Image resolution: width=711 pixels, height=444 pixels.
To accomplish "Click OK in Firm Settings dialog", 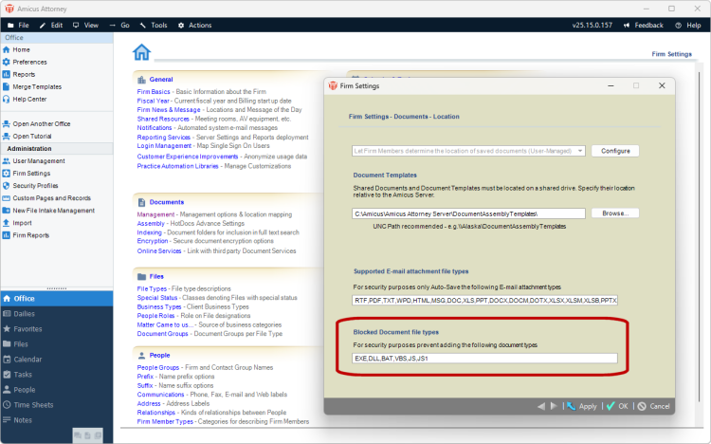I will (617, 406).
